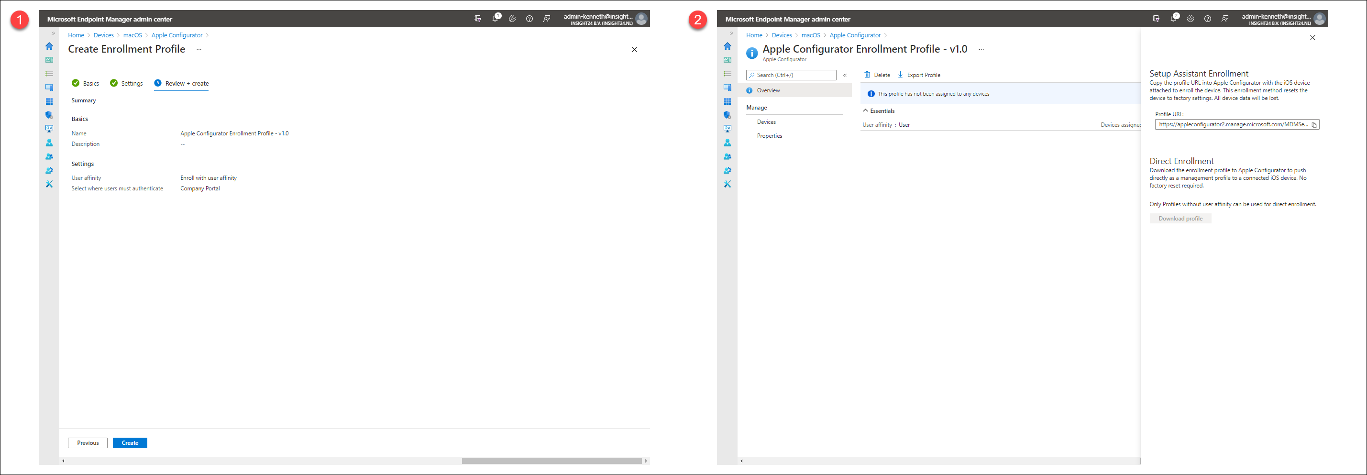Open notifications bell in Apple Configurator profile window header
Viewport: 1367px width, 475px height.
point(1173,19)
